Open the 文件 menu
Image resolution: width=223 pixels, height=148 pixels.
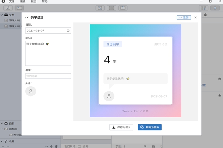click(12, 1)
